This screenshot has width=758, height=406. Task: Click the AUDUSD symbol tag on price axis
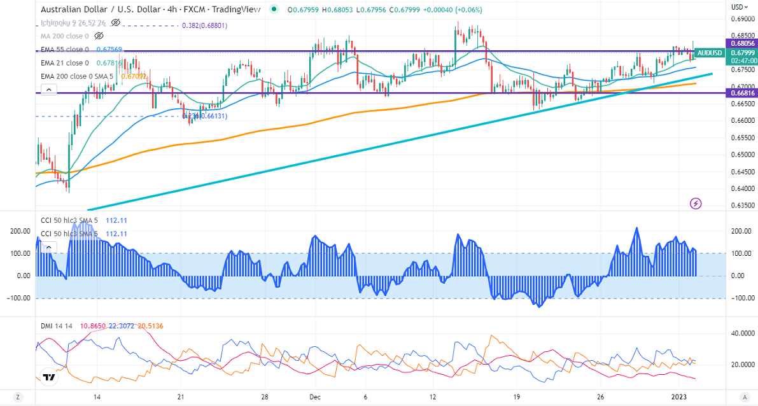(x=710, y=53)
